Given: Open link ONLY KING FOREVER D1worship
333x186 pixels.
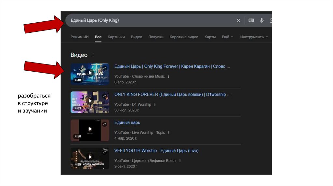Looking at the screenshot, I should 172,94.
